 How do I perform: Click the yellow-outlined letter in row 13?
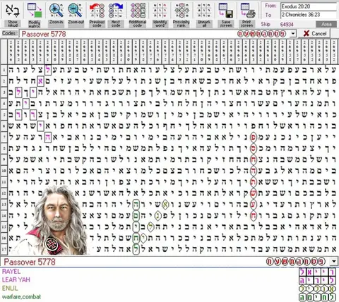[x=165, y=205]
